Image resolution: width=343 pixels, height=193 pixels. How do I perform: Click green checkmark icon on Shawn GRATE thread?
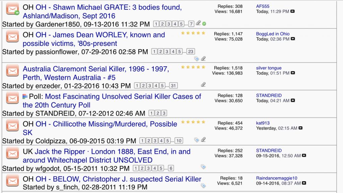coord(204,23)
